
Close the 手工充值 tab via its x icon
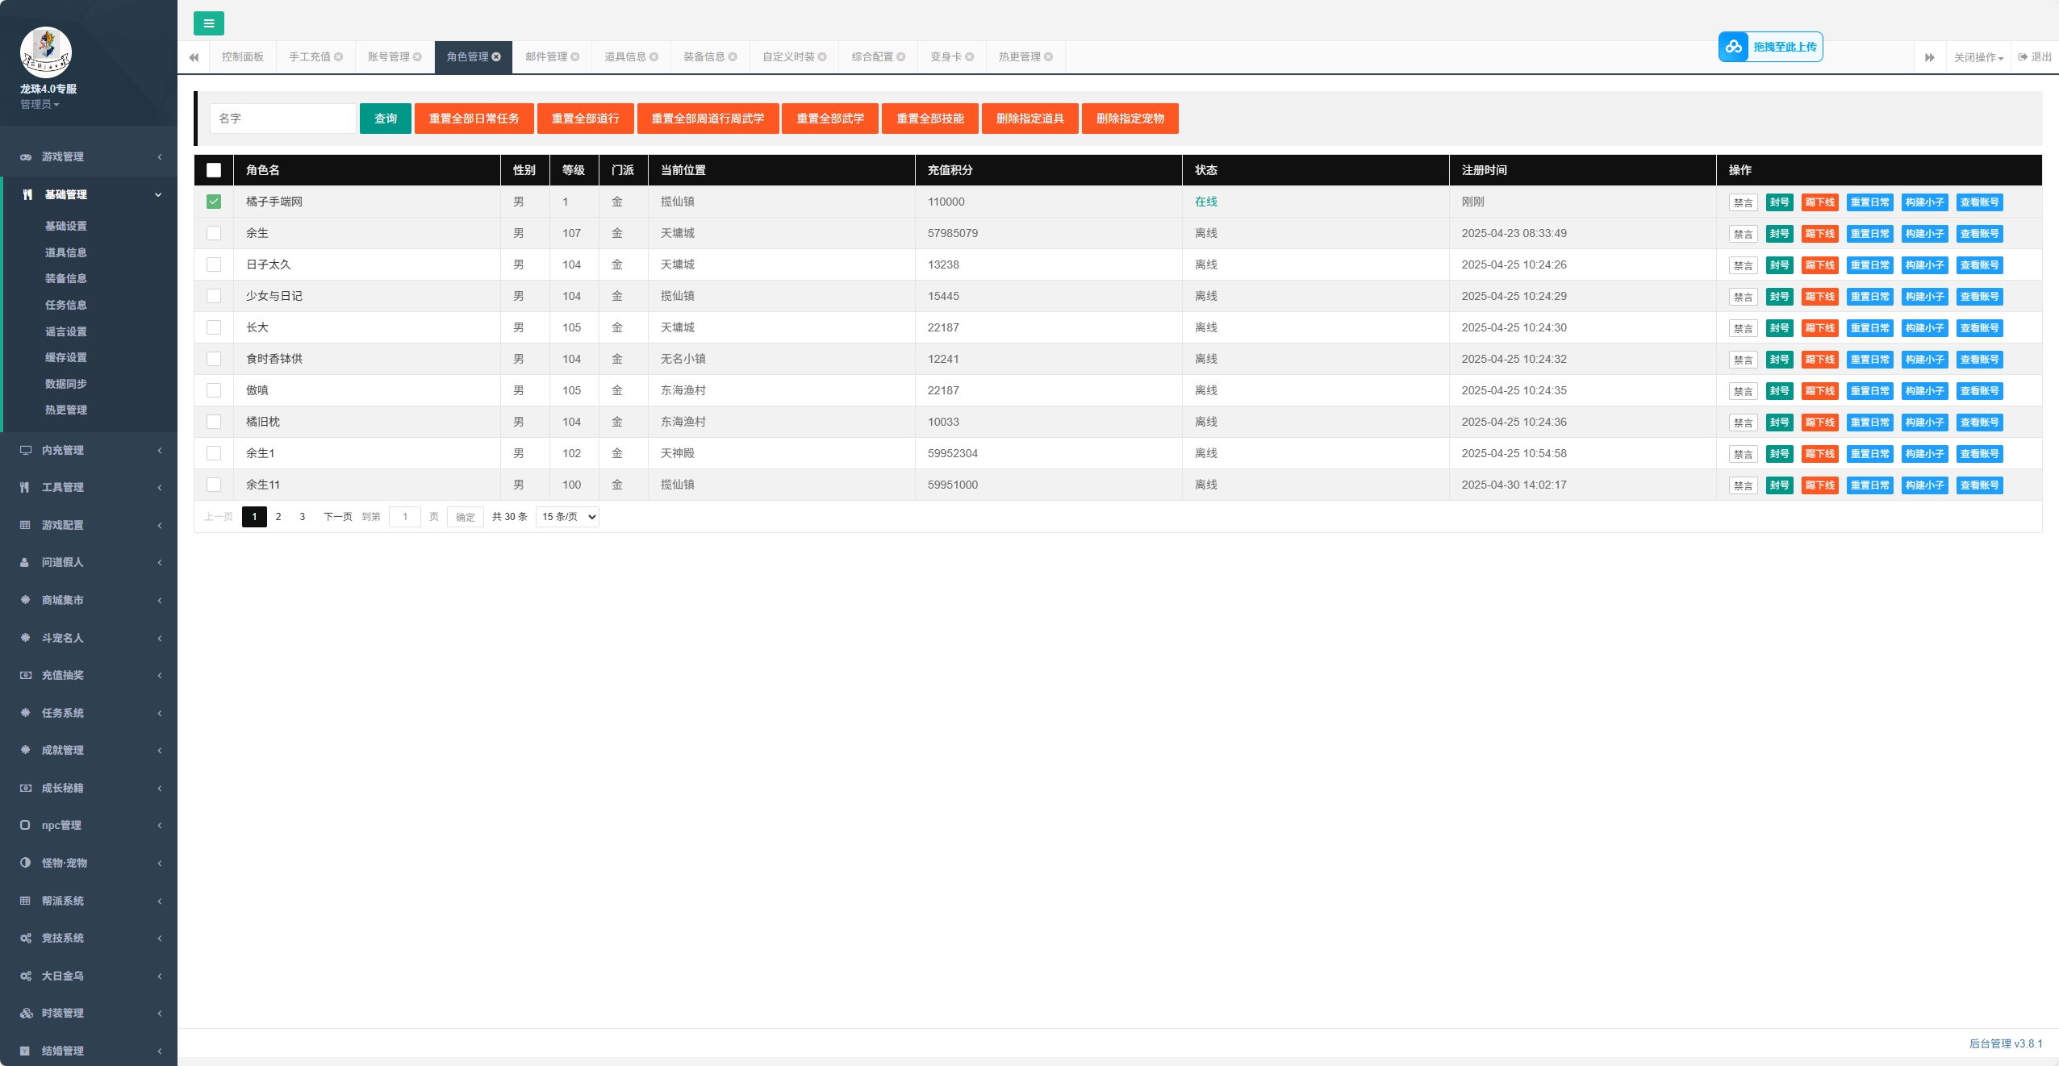(x=339, y=56)
